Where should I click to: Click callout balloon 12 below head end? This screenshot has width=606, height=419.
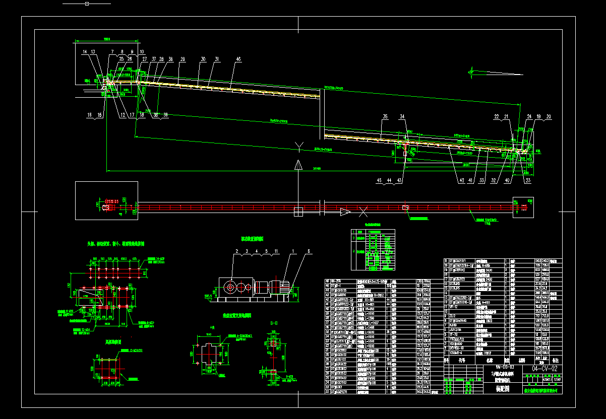pyautogui.click(x=123, y=115)
